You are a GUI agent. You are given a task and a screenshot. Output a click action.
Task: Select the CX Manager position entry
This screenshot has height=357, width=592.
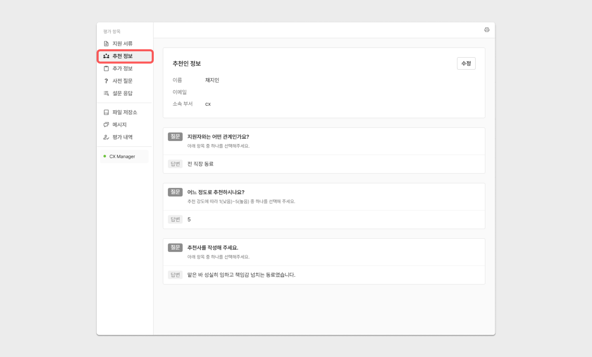[122, 156]
